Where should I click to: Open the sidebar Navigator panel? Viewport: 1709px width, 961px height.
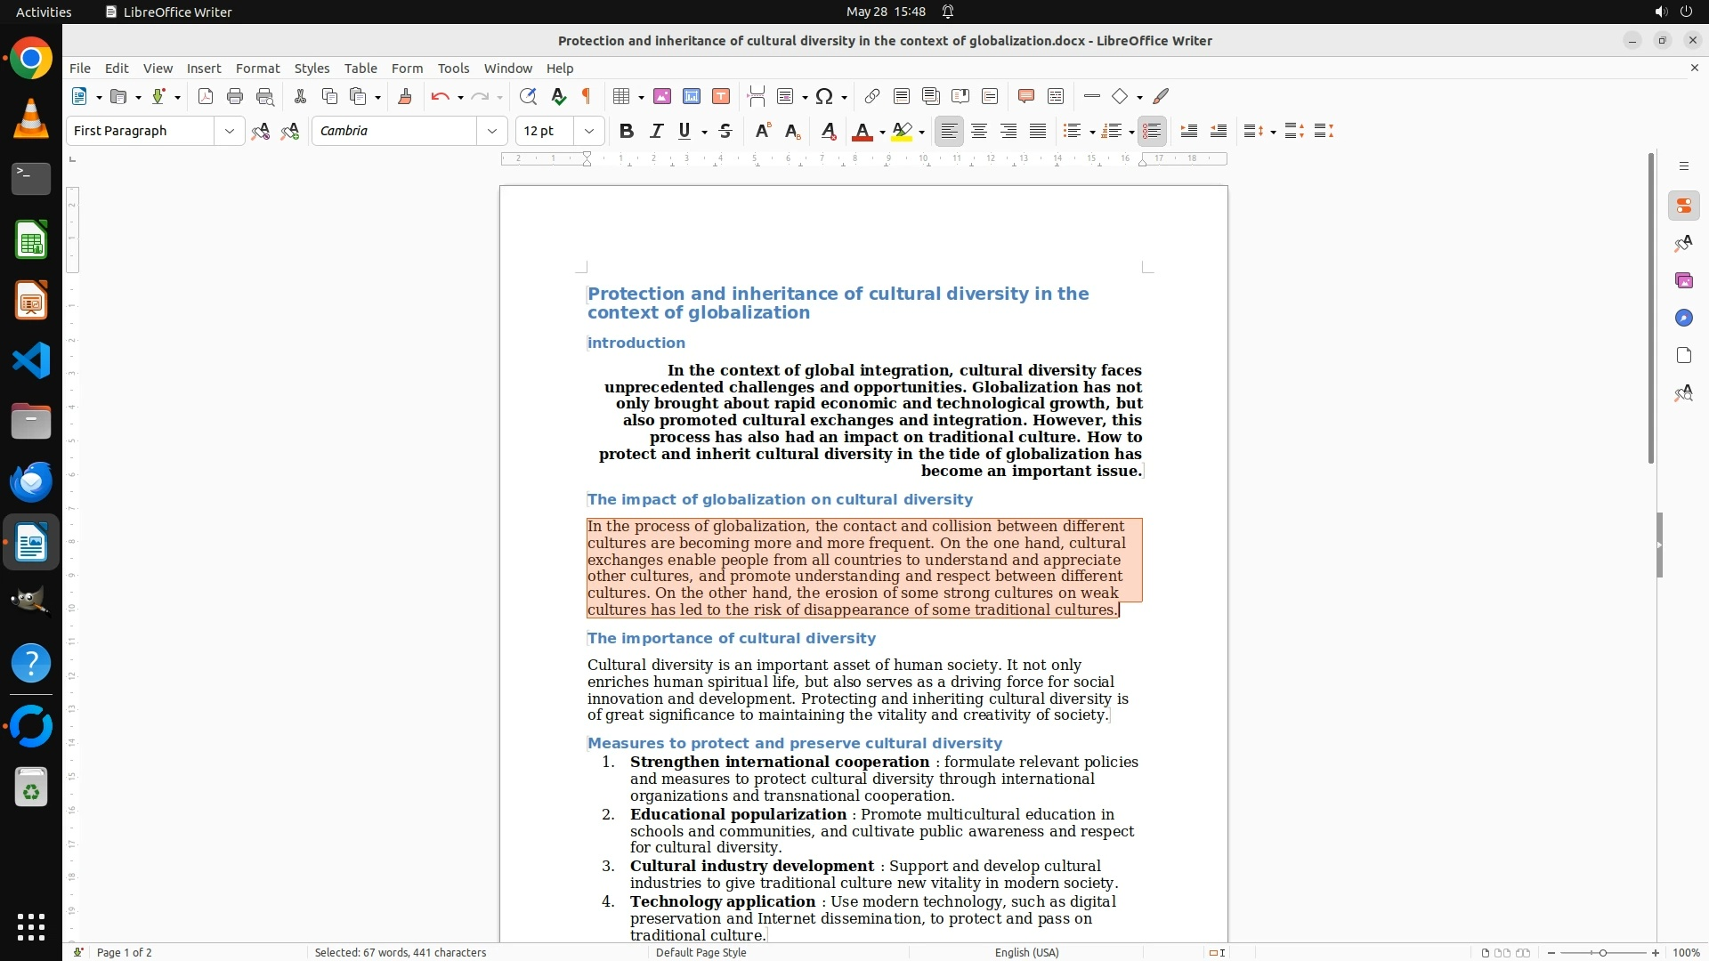pos(1683,318)
